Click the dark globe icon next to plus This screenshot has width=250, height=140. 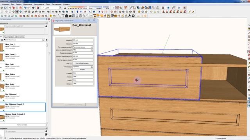point(133,16)
